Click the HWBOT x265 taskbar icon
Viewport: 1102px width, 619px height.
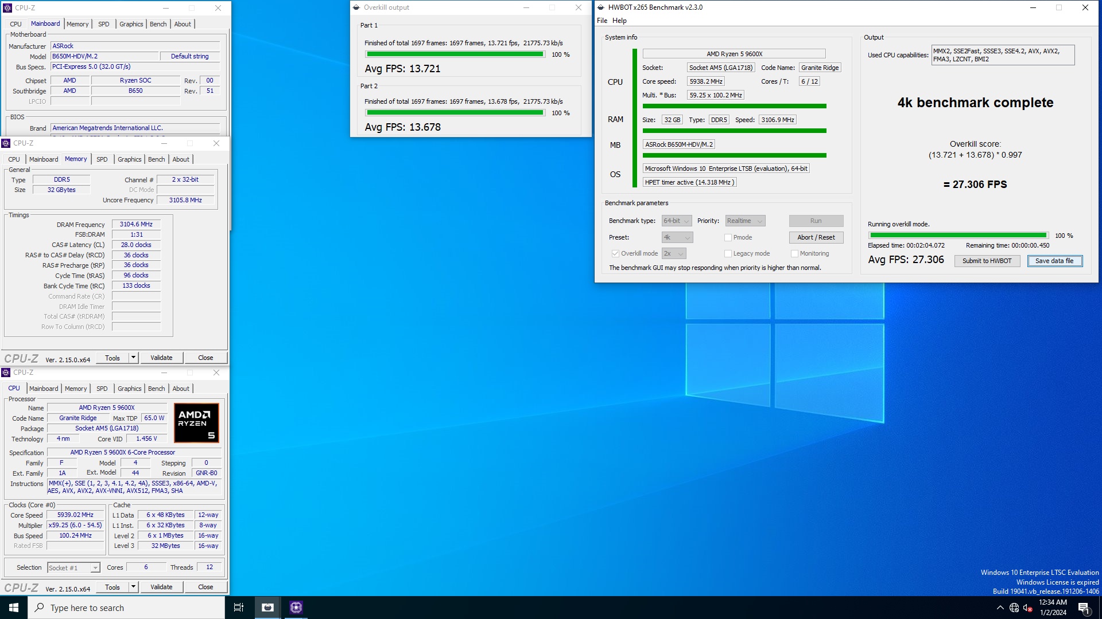pos(267,608)
